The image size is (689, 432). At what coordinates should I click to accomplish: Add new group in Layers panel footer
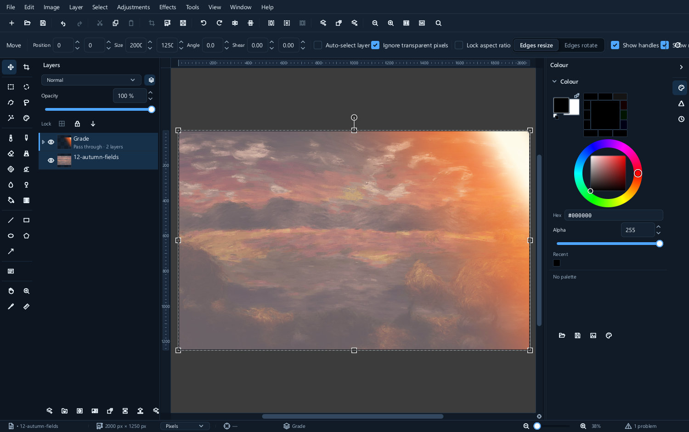[x=64, y=411]
